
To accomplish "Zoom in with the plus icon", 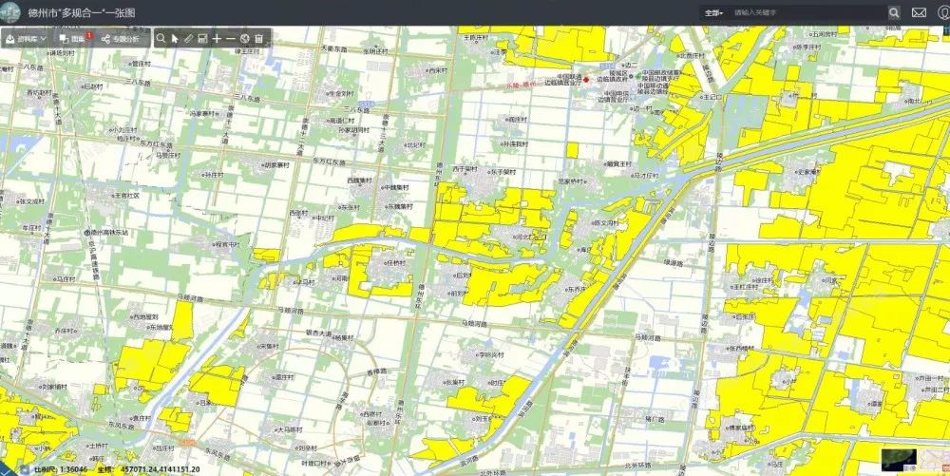I will (x=217, y=39).
